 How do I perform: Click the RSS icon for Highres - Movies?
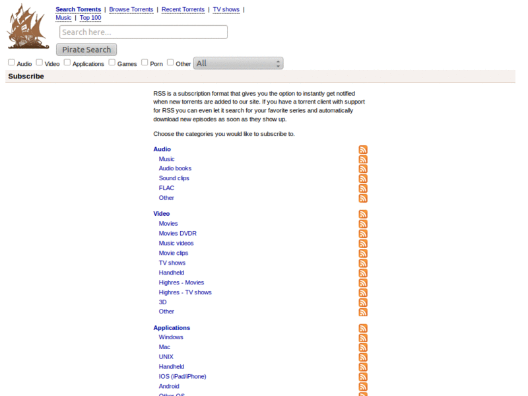363,283
